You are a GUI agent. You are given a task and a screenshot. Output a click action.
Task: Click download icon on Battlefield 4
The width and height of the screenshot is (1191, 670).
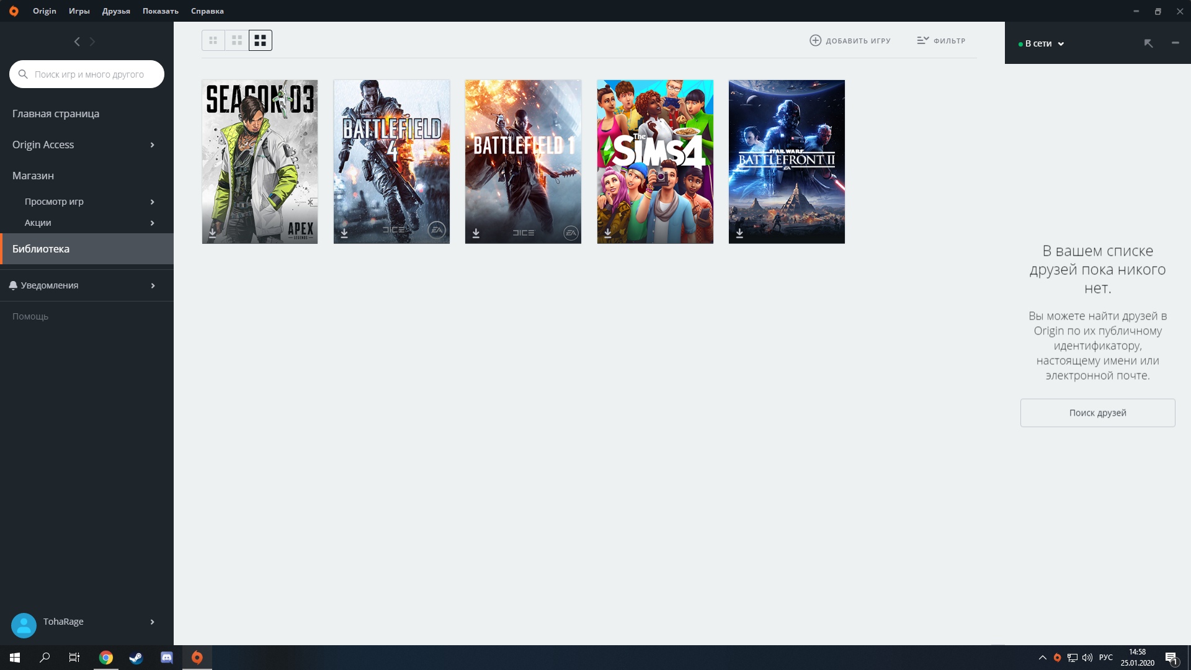[344, 233]
